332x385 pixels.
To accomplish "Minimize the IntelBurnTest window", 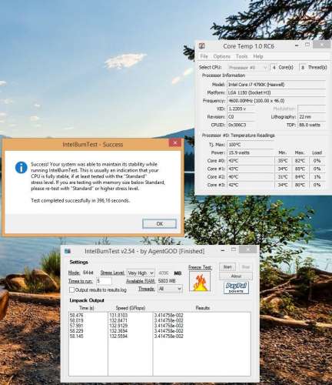I will click(x=223, y=250).
